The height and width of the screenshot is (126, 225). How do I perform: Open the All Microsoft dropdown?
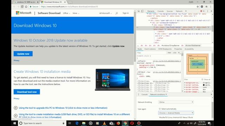click(x=105, y=13)
